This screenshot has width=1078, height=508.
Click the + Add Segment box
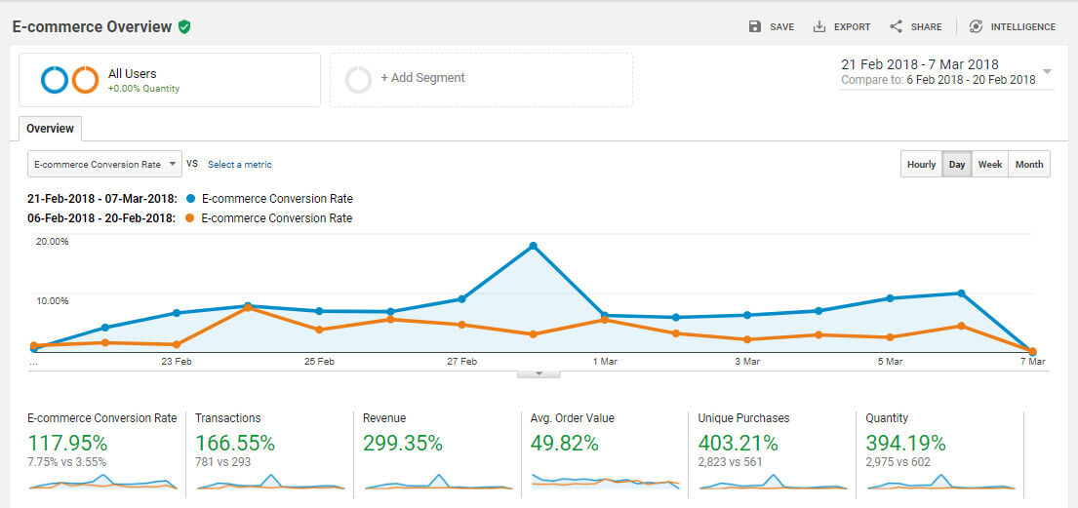point(481,80)
